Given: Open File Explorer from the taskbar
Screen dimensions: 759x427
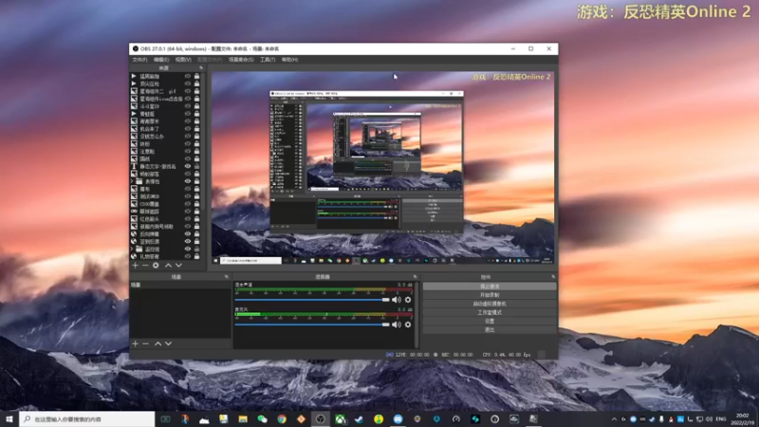Looking at the screenshot, I should (x=243, y=418).
